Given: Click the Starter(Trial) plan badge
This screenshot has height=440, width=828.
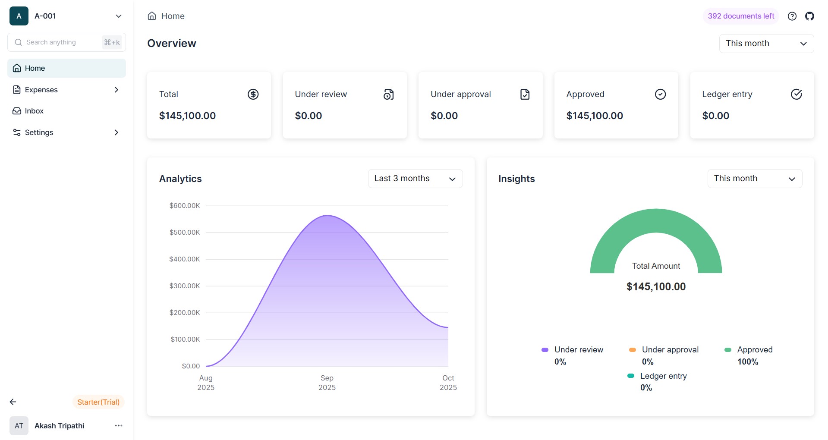Looking at the screenshot, I should pos(98,402).
